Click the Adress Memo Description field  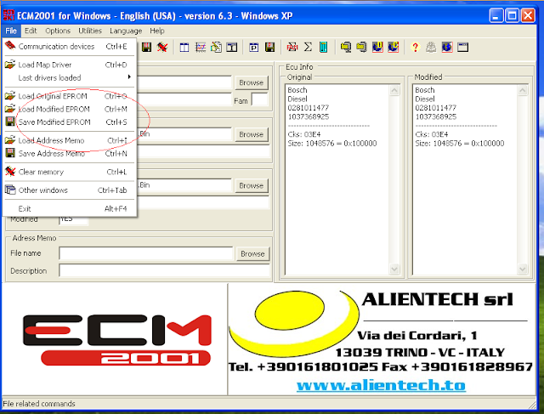(x=164, y=270)
